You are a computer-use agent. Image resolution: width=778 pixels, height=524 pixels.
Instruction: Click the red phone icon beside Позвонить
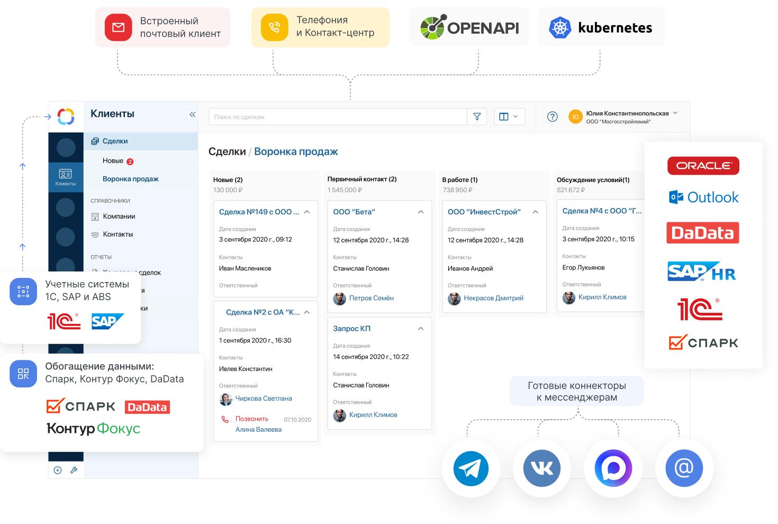point(225,419)
